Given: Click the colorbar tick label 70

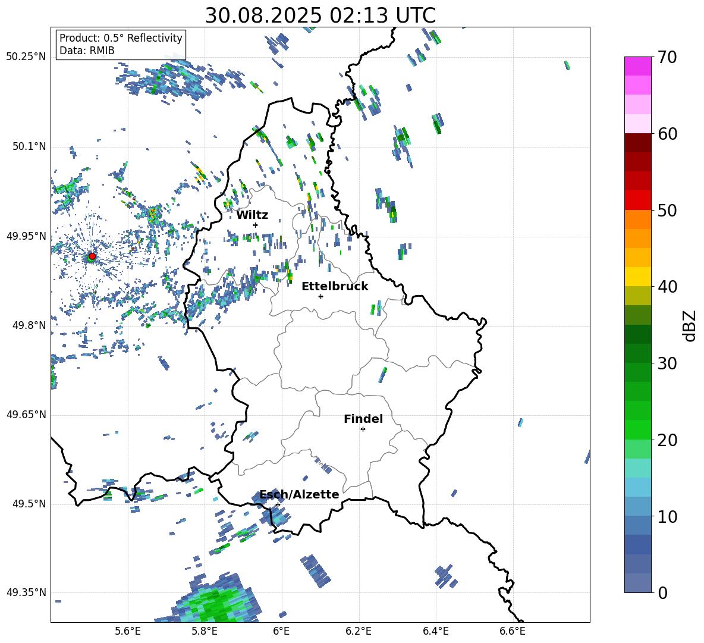Looking at the screenshot, I should (667, 57).
